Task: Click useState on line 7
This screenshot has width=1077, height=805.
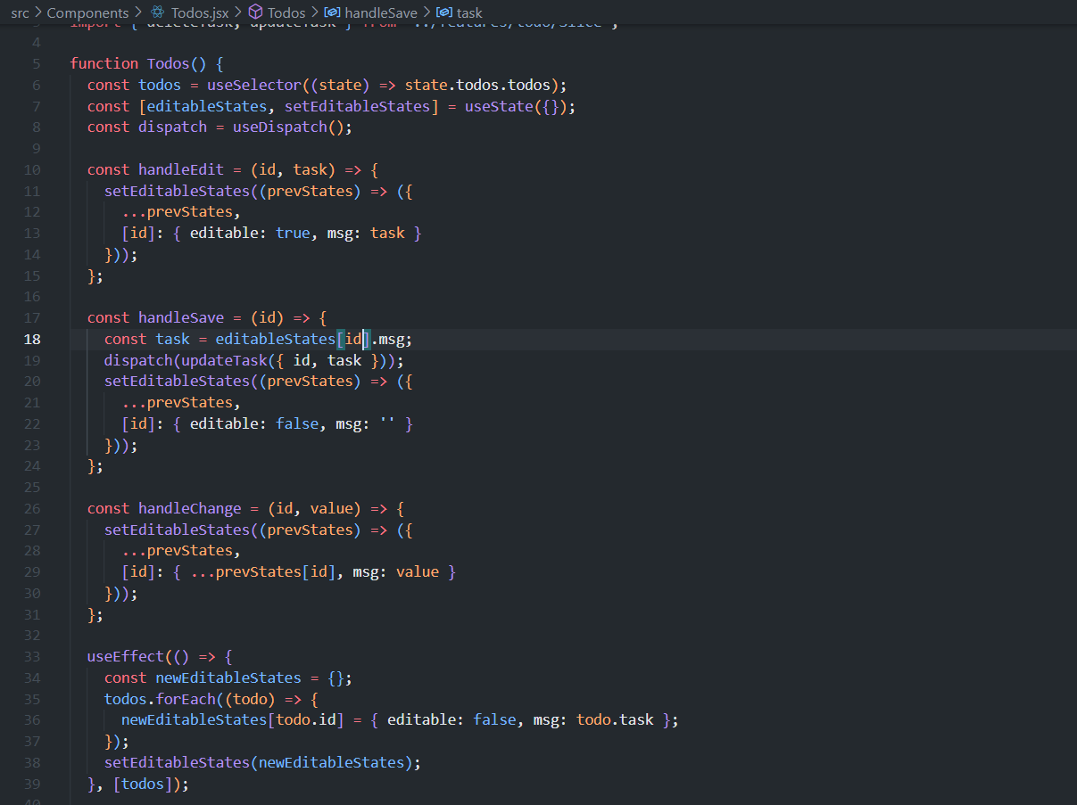Action: (x=500, y=106)
